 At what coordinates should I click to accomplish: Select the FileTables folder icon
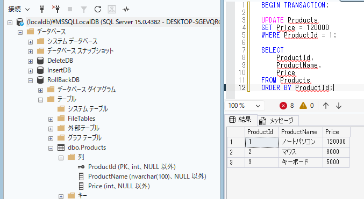[x=61, y=119]
